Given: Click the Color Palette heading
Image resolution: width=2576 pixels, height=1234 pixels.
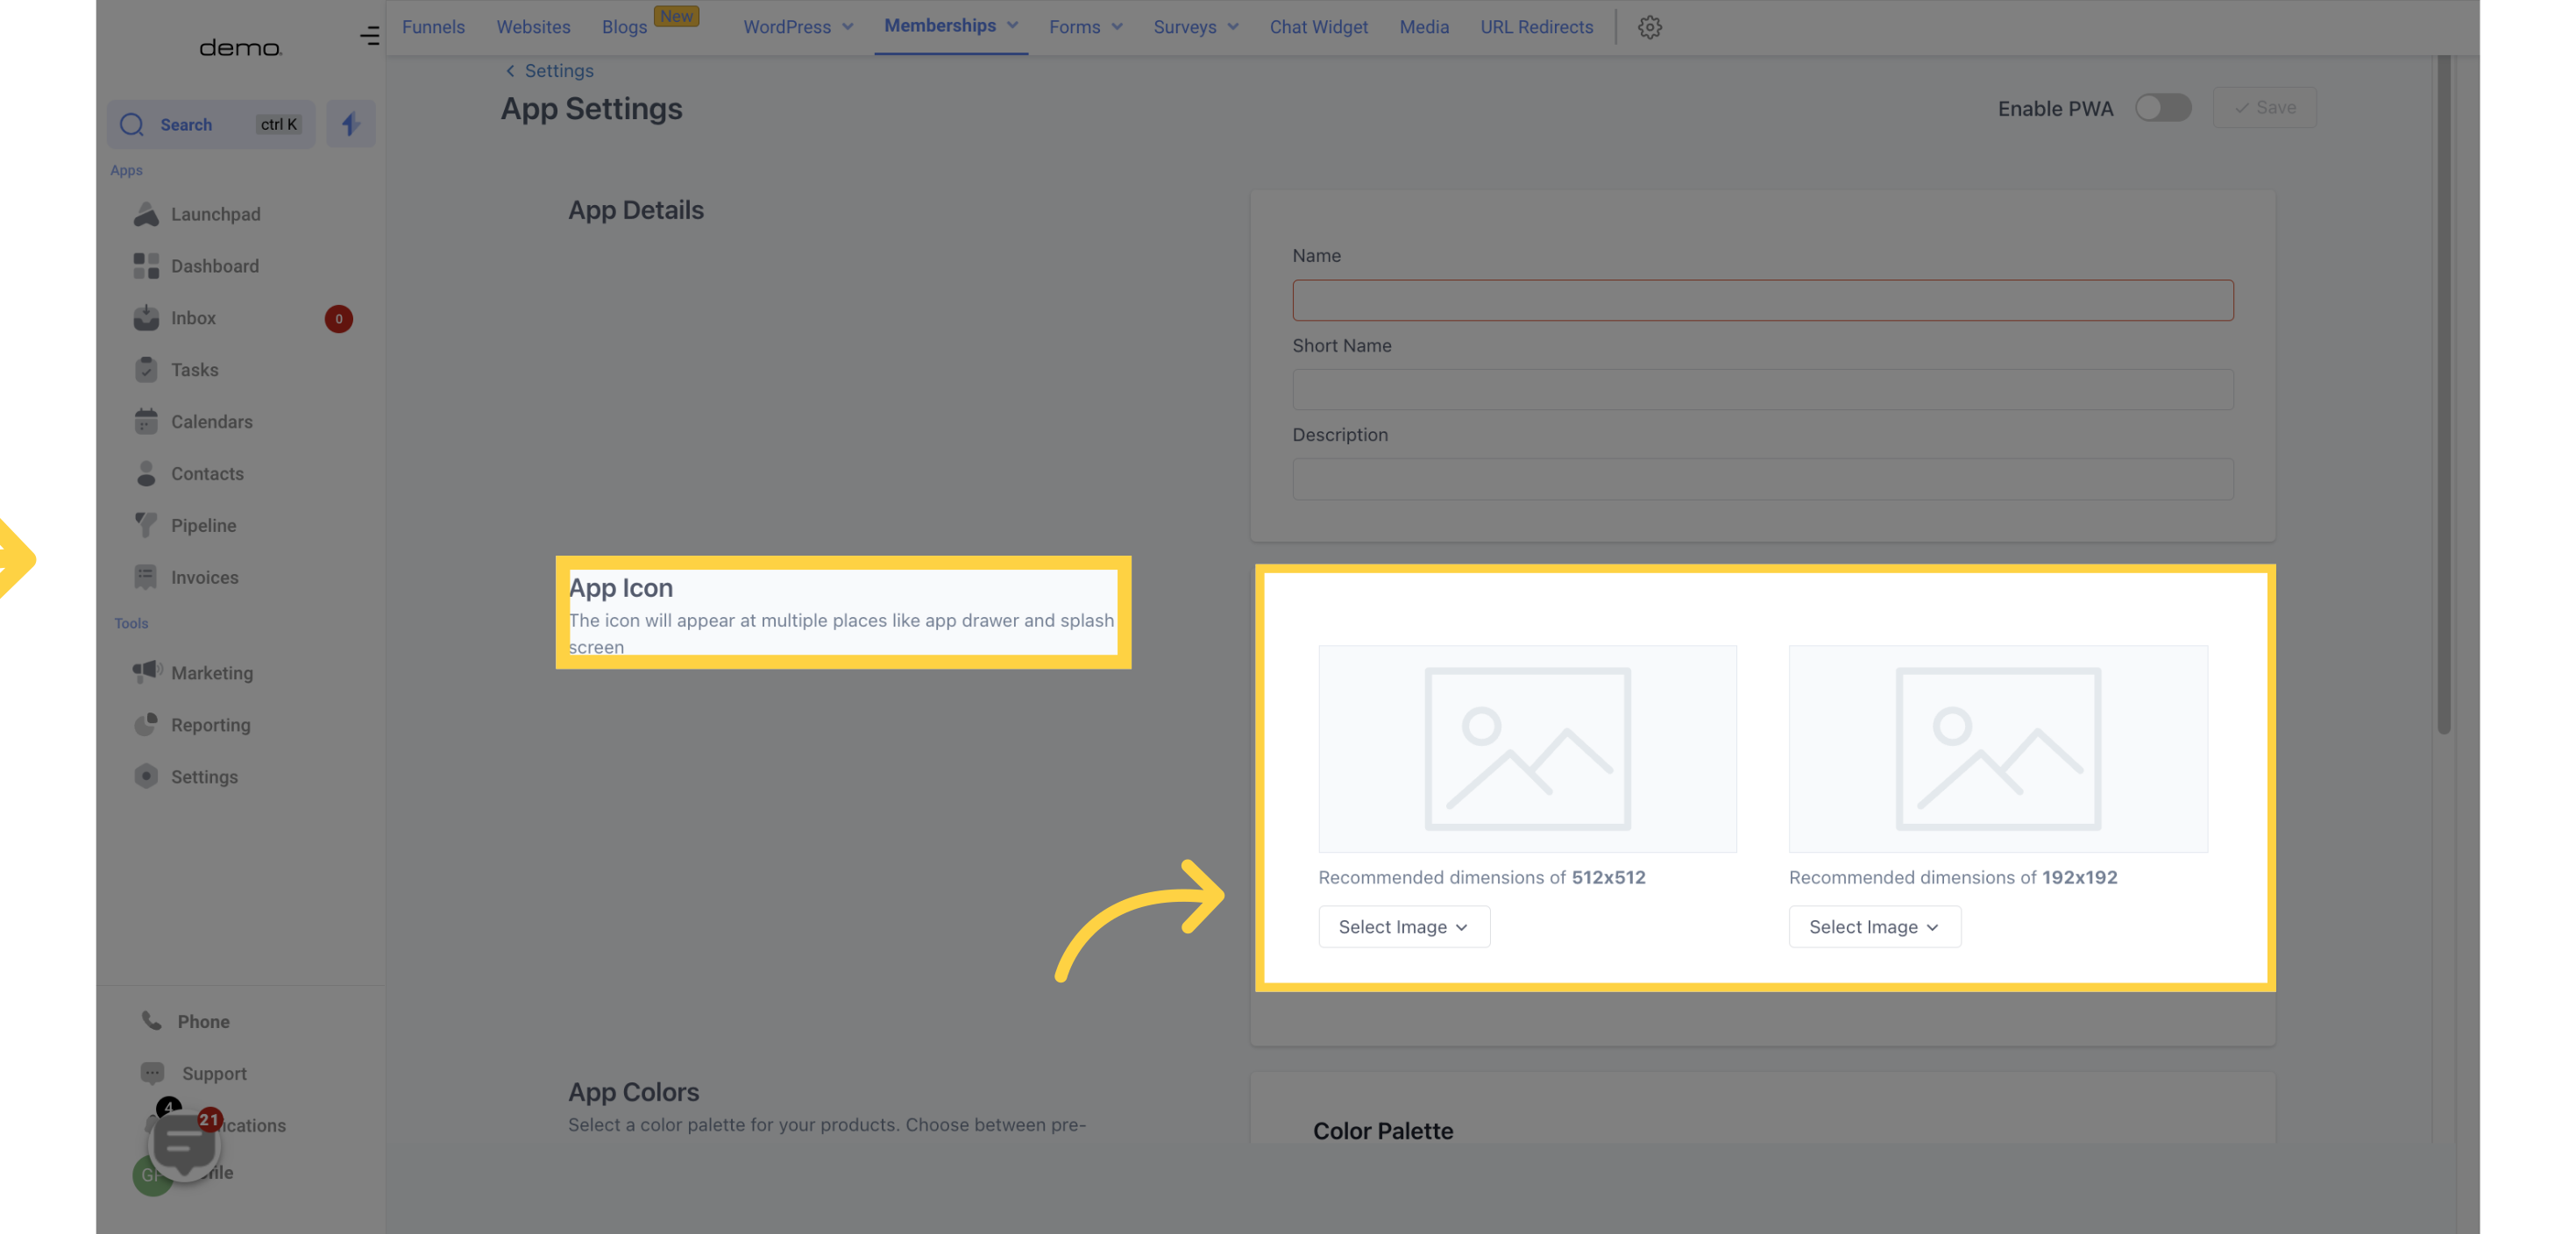Looking at the screenshot, I should pyautogui.click(x=1383, y=1131).
